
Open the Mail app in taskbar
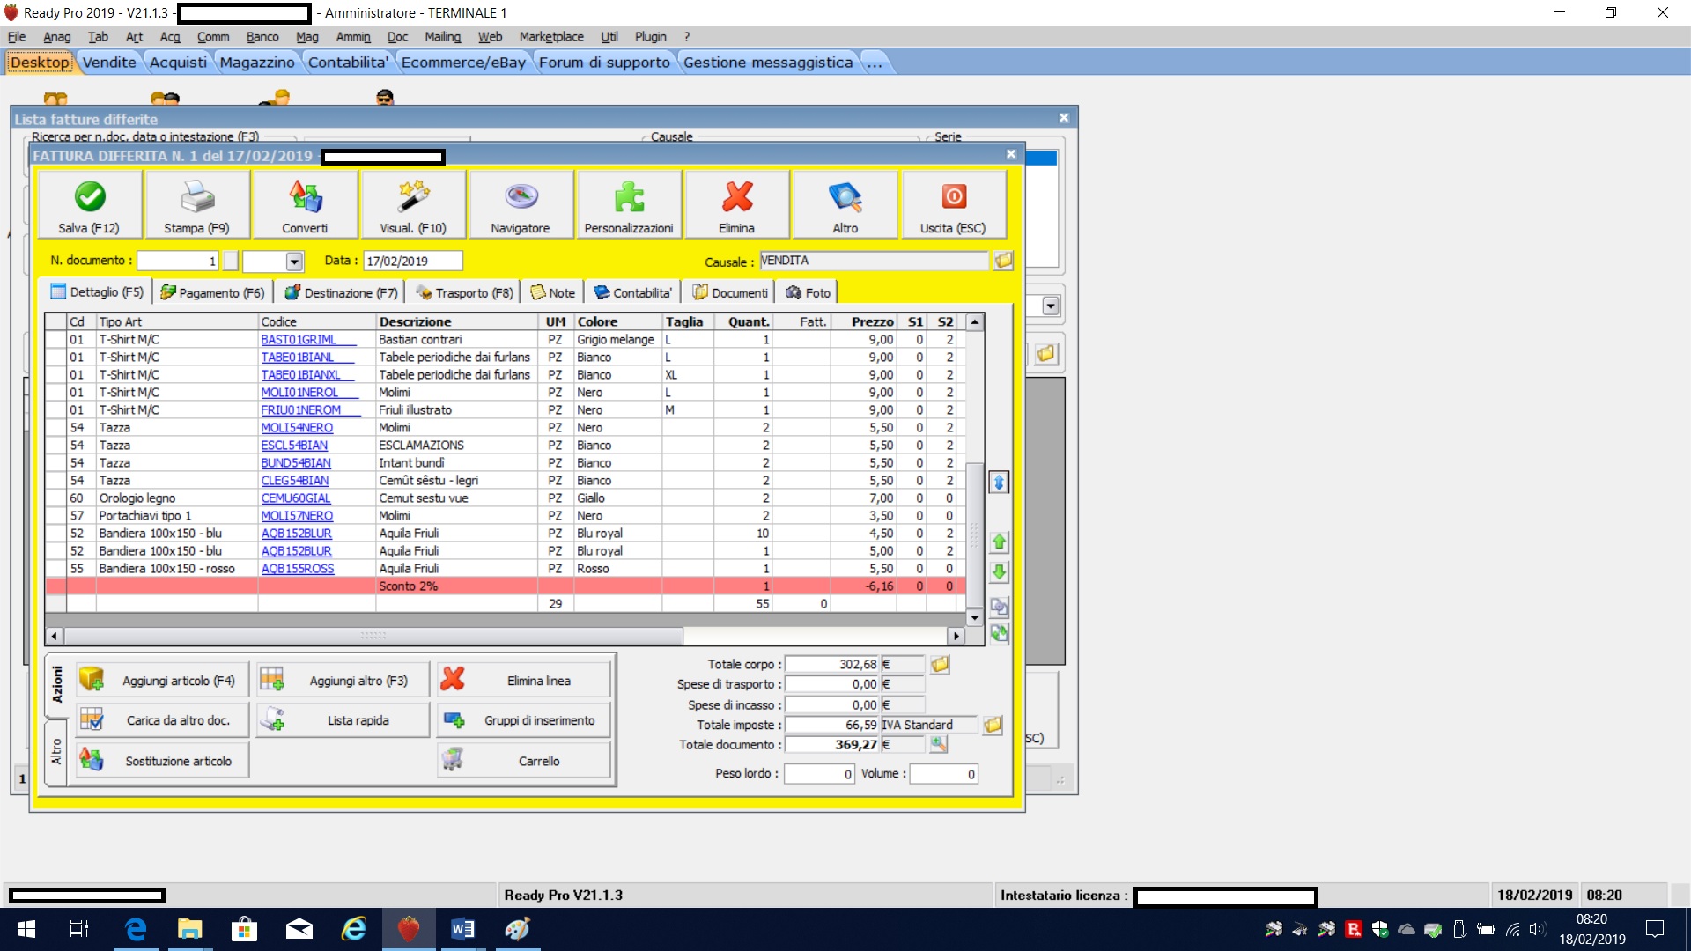pyautogui.click(x=299, y=929)
